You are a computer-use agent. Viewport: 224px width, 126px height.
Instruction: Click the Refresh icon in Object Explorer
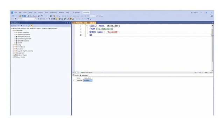click(x=29, y=26)
